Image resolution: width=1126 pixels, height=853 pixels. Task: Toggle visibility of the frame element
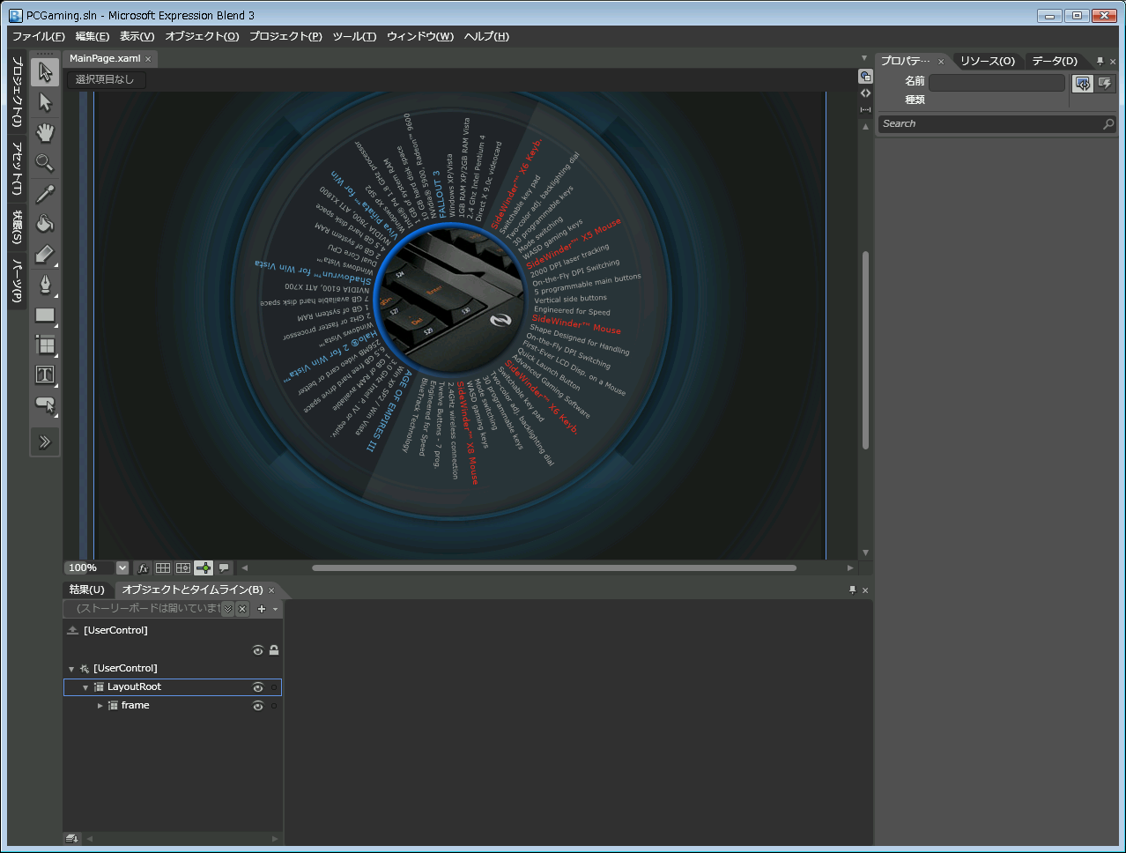(x=258, y=706)
